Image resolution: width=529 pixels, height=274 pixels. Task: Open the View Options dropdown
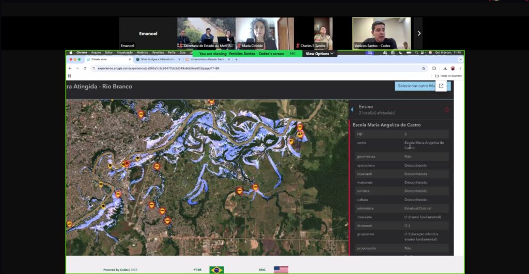[319, 54]
